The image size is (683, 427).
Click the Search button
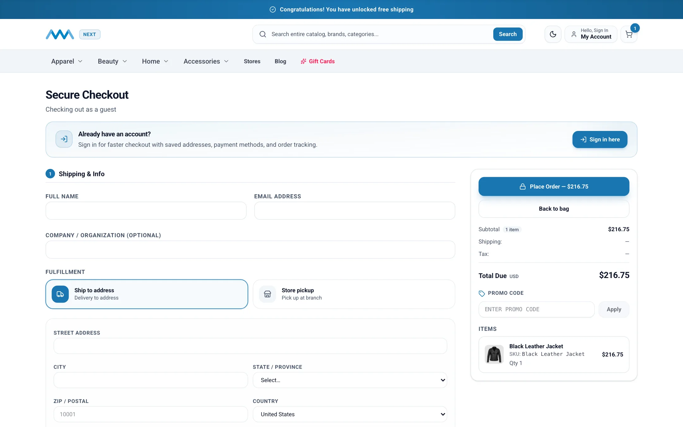tap(508, 34)
